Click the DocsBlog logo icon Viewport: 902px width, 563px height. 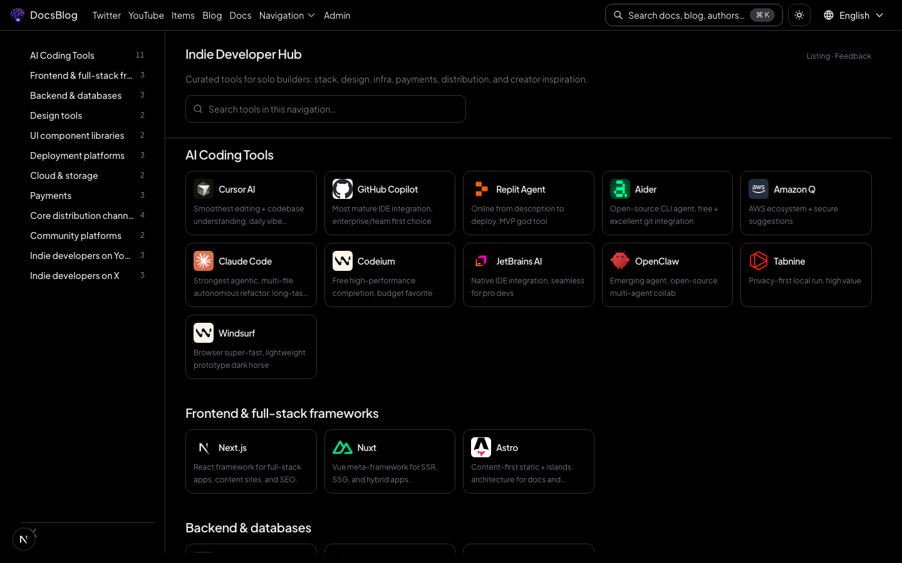point(18,15)
